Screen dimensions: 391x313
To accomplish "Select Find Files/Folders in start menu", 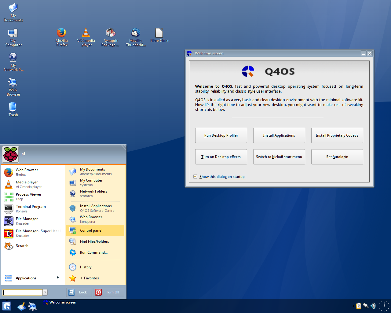I will (x=95, y=241).
